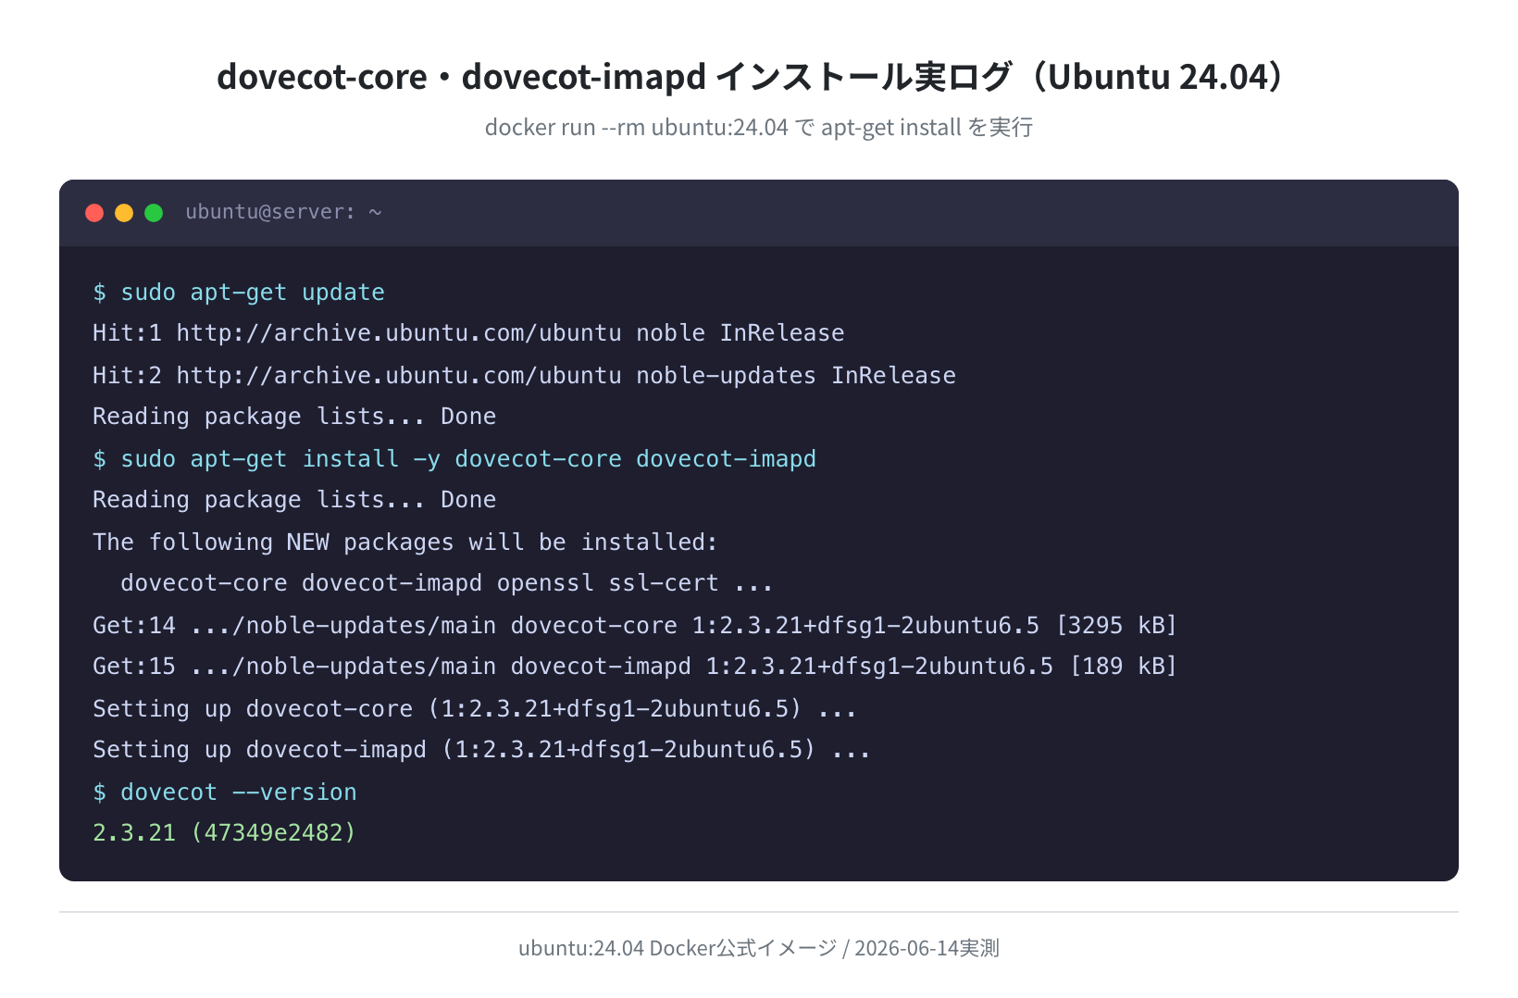
Task: Click the second 'Reading package lists... Done' line
Action: coord(294,500)
